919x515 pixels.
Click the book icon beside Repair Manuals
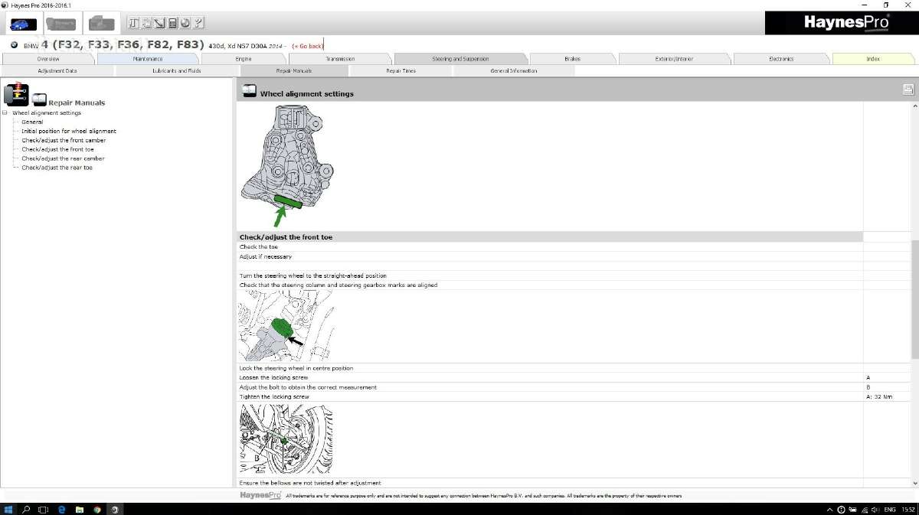(39, 100)
